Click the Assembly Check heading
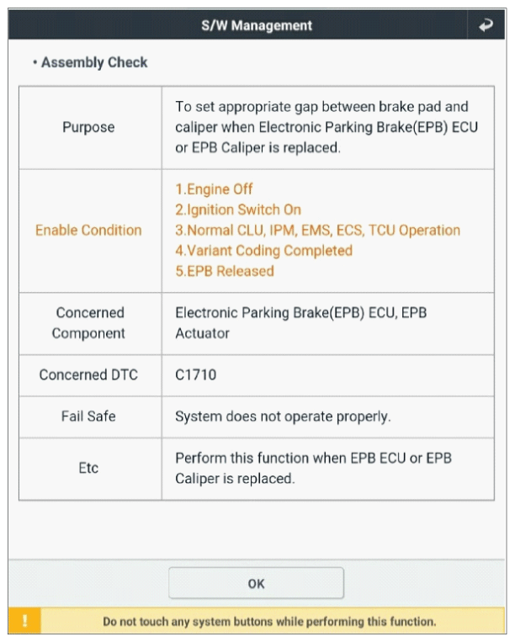This screenshot has height=642, width=515. click(91, 62)
